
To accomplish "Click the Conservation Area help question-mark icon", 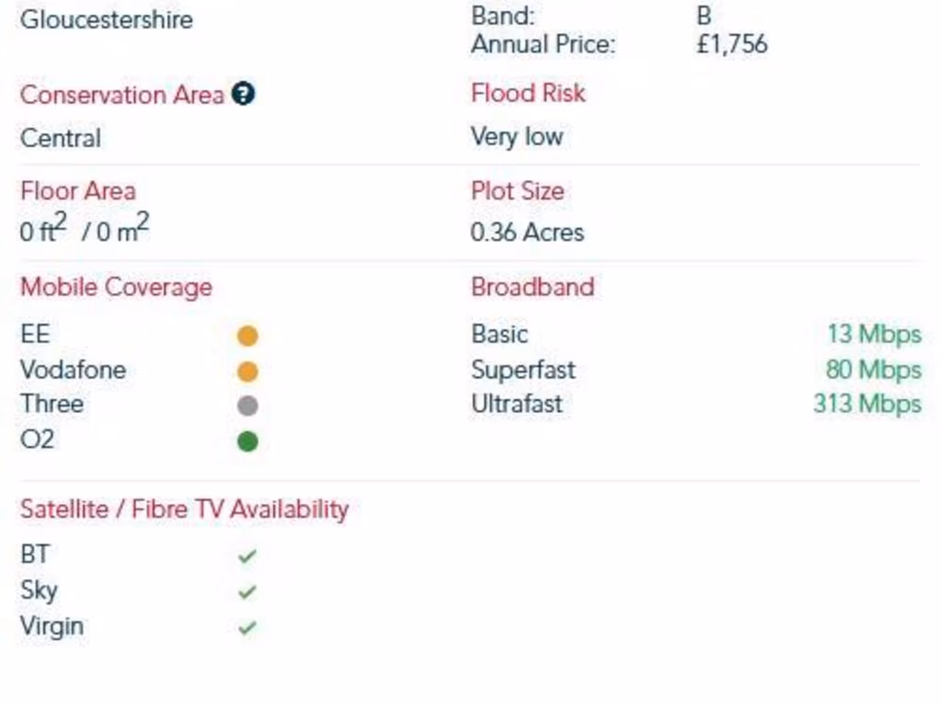I will point(243,94).
